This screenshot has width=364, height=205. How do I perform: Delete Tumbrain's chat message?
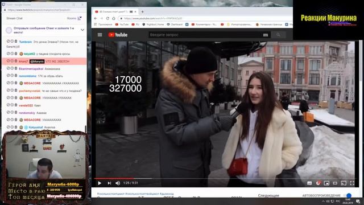click(x=16, y=42)
